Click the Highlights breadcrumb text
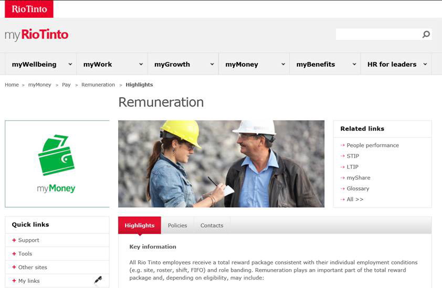 click(139, 85)
